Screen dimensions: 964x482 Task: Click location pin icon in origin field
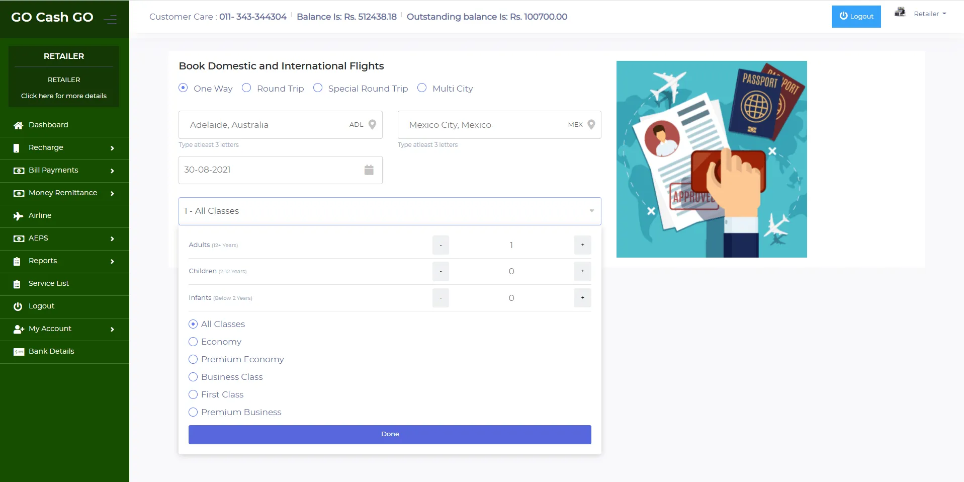click(x=372, y=125)
